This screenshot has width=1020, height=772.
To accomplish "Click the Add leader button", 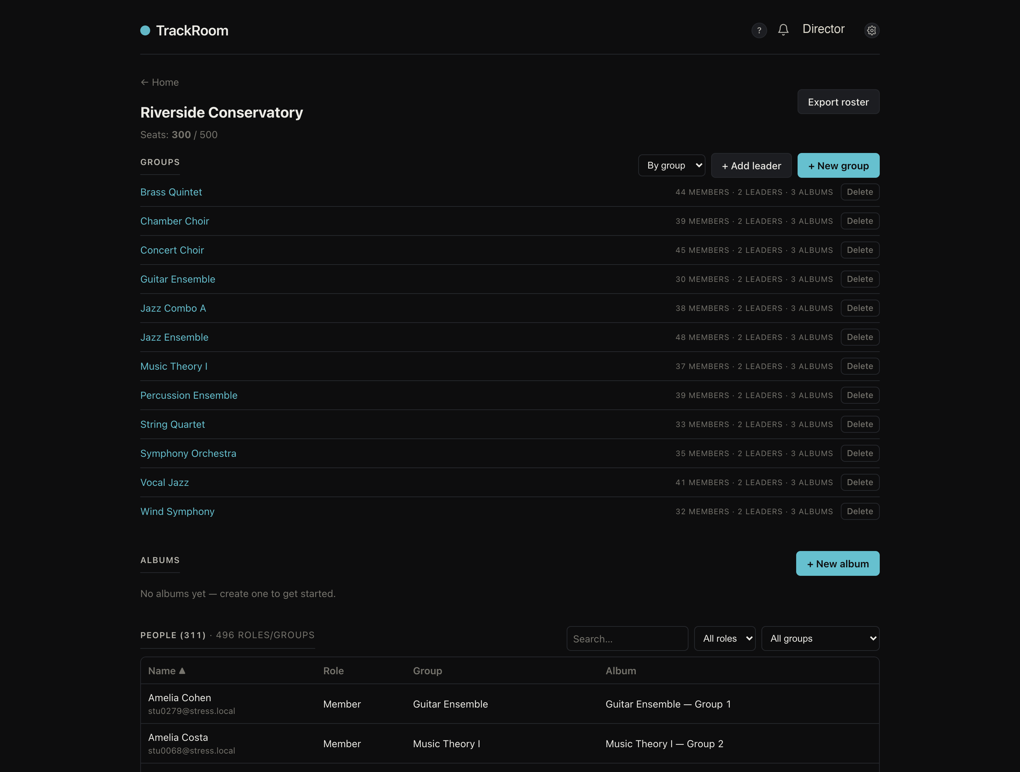I will pos(751,166).
